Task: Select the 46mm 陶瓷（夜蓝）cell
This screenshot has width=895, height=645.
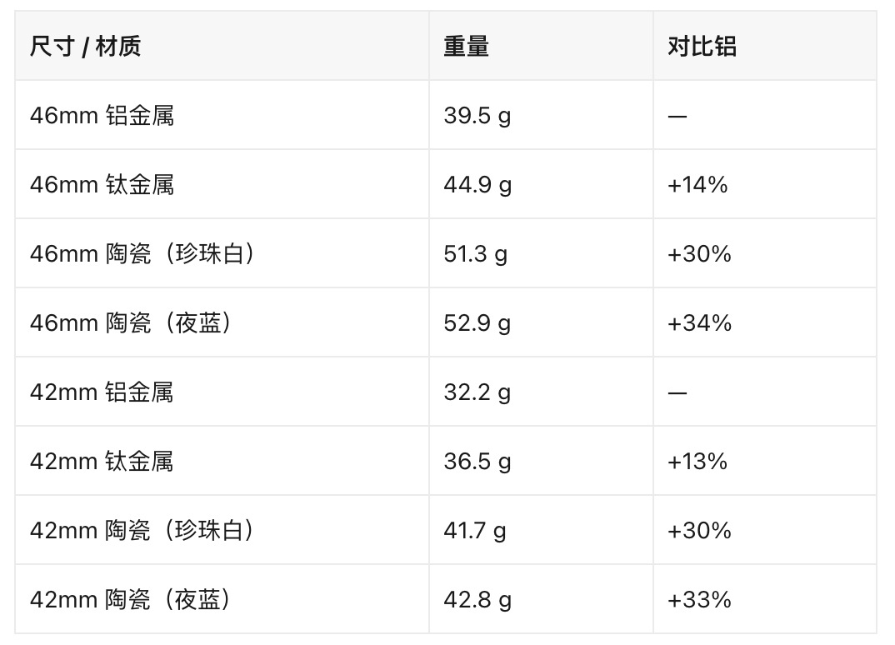Action: pos(132,323)
